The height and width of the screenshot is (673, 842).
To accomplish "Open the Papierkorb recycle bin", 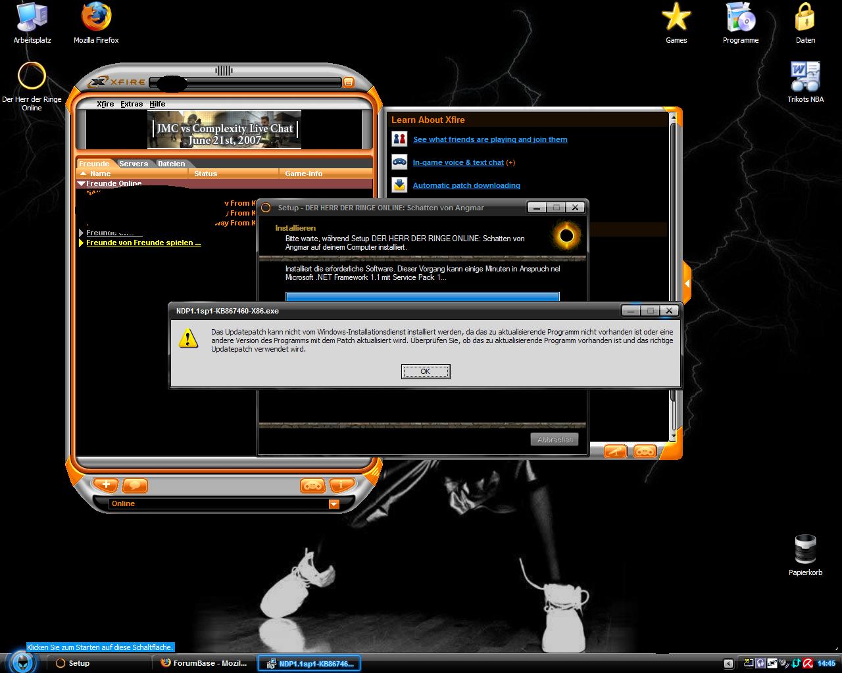I will coord(805,555).
